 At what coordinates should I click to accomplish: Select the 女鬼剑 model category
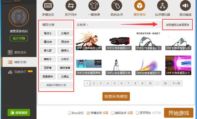click(x=65, y=33)
